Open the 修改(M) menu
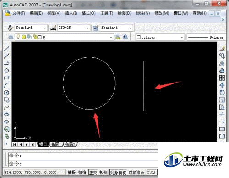This screenshot has height=178, width=229. (x=162, y=13)
